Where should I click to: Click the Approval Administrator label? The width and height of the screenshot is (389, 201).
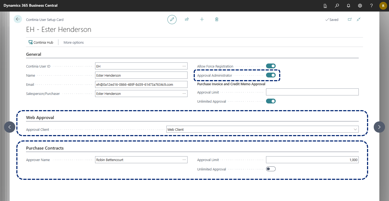point(215,75)
